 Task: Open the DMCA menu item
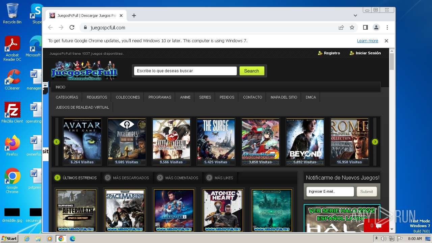tap(311, 97)
